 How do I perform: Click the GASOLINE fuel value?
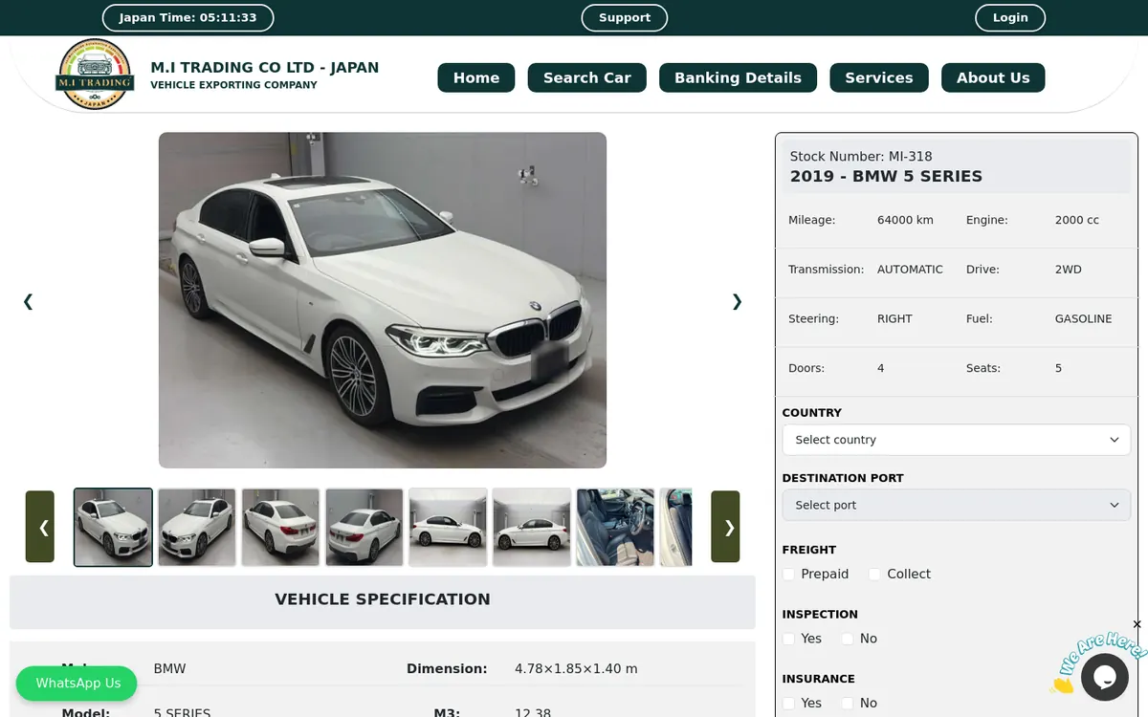[1084, 319]
